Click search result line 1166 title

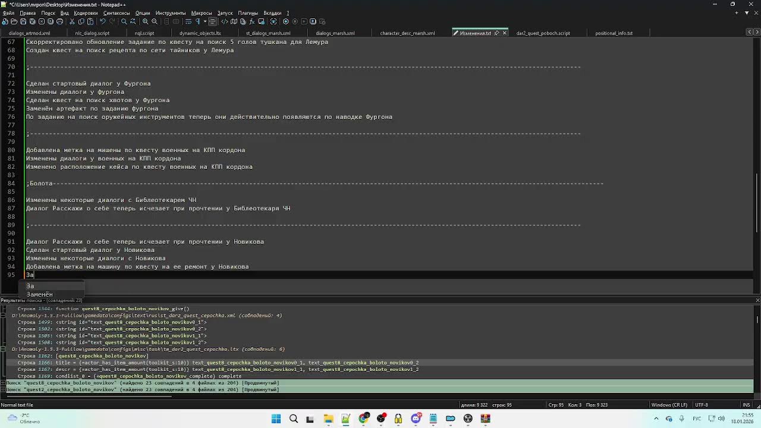click(x=218, y=363)
